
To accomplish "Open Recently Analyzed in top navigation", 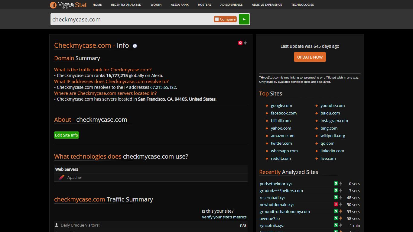I will [126, 5].
